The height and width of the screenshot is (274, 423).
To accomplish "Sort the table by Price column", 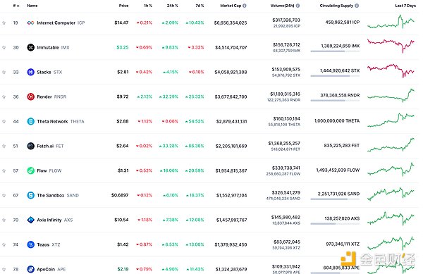I will pyautogui.click(x=123, y=6).
